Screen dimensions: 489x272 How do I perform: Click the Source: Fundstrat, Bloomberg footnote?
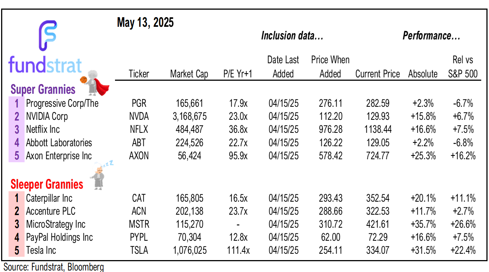pos(54,267)
